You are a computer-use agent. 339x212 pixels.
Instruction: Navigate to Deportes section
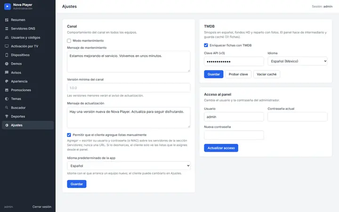[x=28, y=116]
